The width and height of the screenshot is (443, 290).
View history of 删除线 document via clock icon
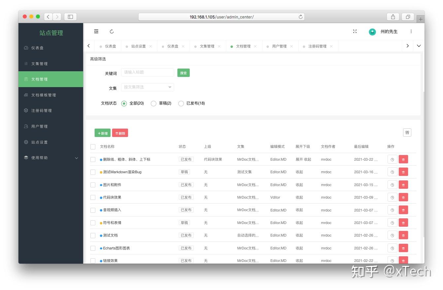click(392, 159)
